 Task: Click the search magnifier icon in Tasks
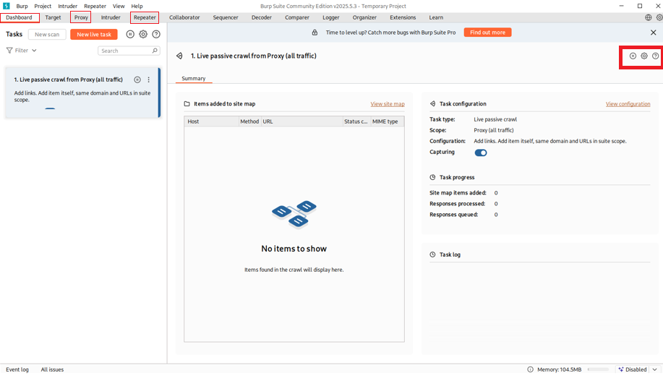coord(155,51)
